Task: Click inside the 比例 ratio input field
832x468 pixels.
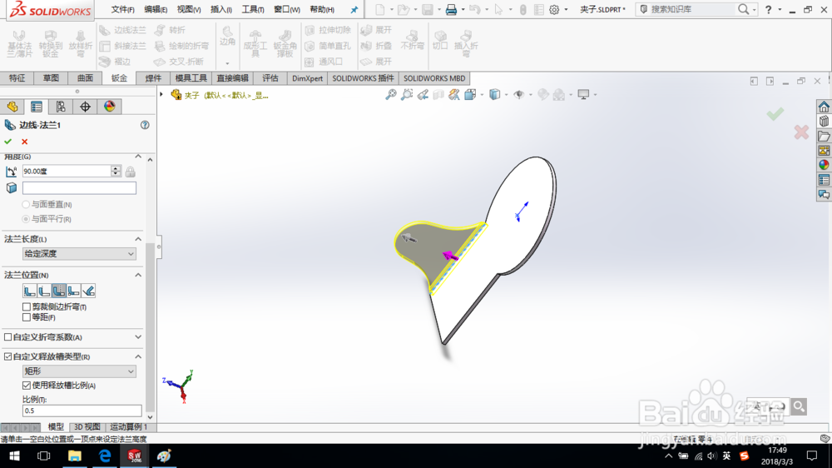Action: pyautogui.click(x=82, y=411)
